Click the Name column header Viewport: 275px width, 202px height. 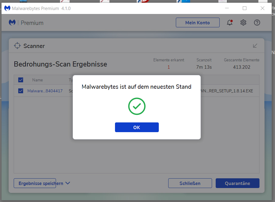tap(37, 80)
